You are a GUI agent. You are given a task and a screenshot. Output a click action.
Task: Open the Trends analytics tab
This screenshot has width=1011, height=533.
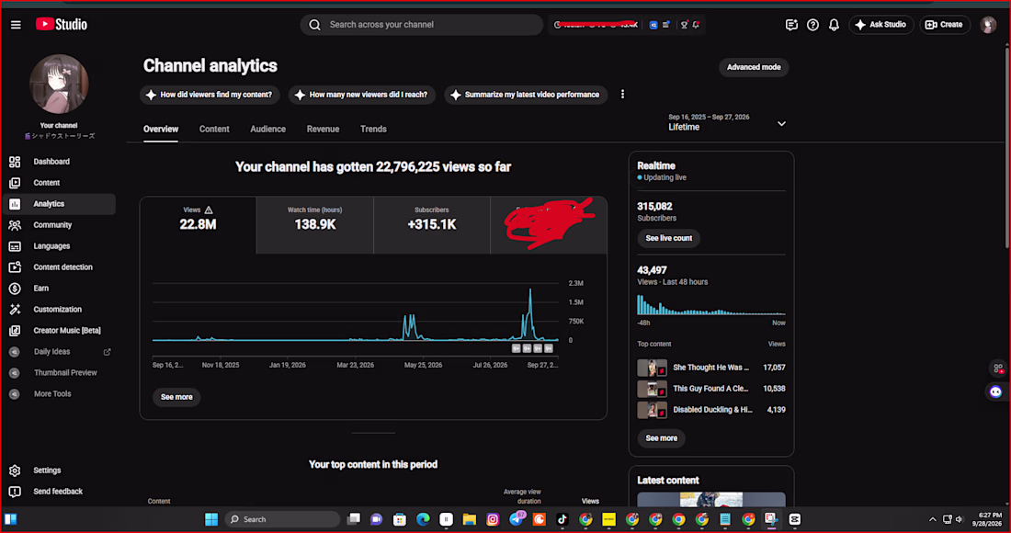tap(373, 129)
